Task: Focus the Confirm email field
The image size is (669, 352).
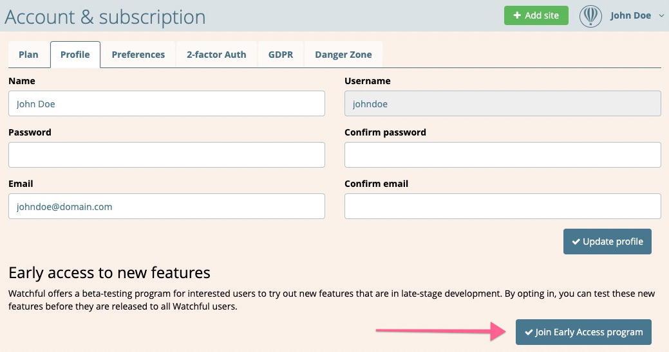Action: 503,206
